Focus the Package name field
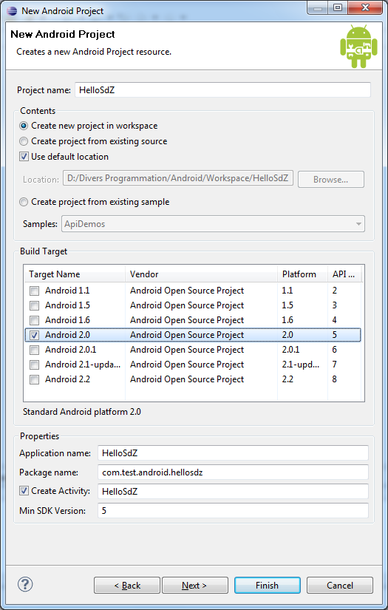 pyautogui.click(x=233, y=472)
